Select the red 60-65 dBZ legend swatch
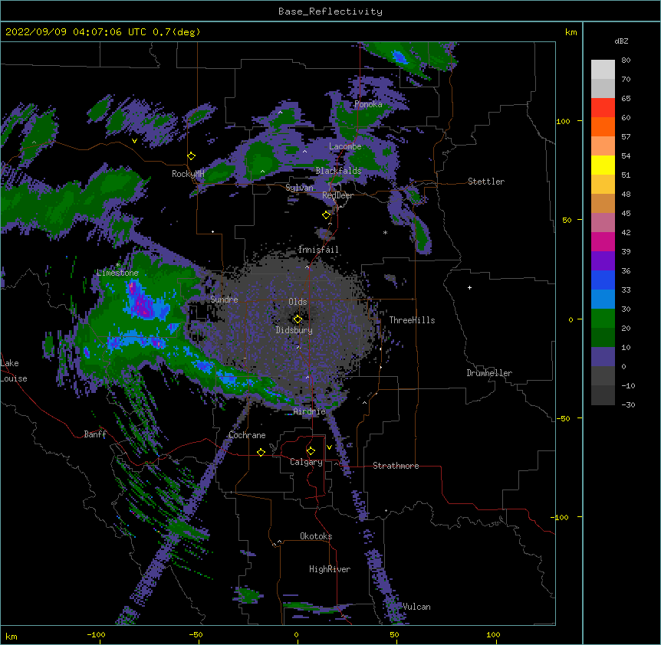Viewport: 661px width, 645px height. click(603, 107)
